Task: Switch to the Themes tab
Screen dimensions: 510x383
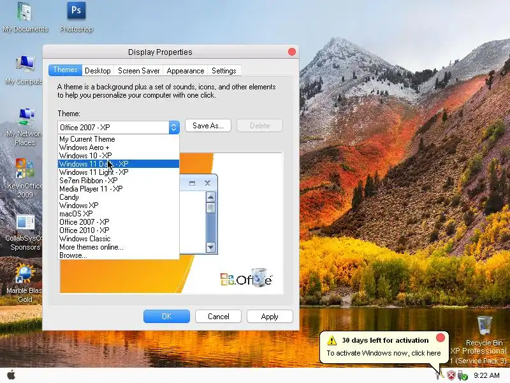Action: (65, 70)
